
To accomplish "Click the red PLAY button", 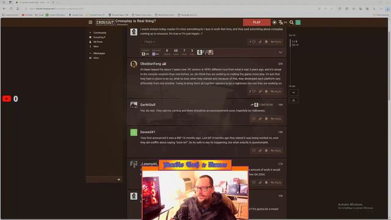I will click(x=257, y=23).
